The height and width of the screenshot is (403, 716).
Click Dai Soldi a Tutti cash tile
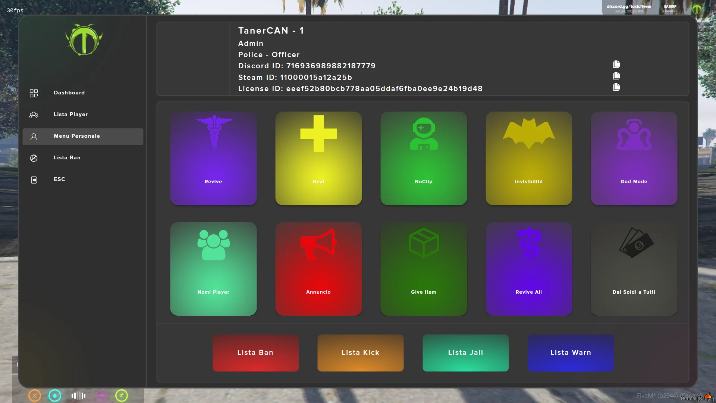click(x=634, y=269)
